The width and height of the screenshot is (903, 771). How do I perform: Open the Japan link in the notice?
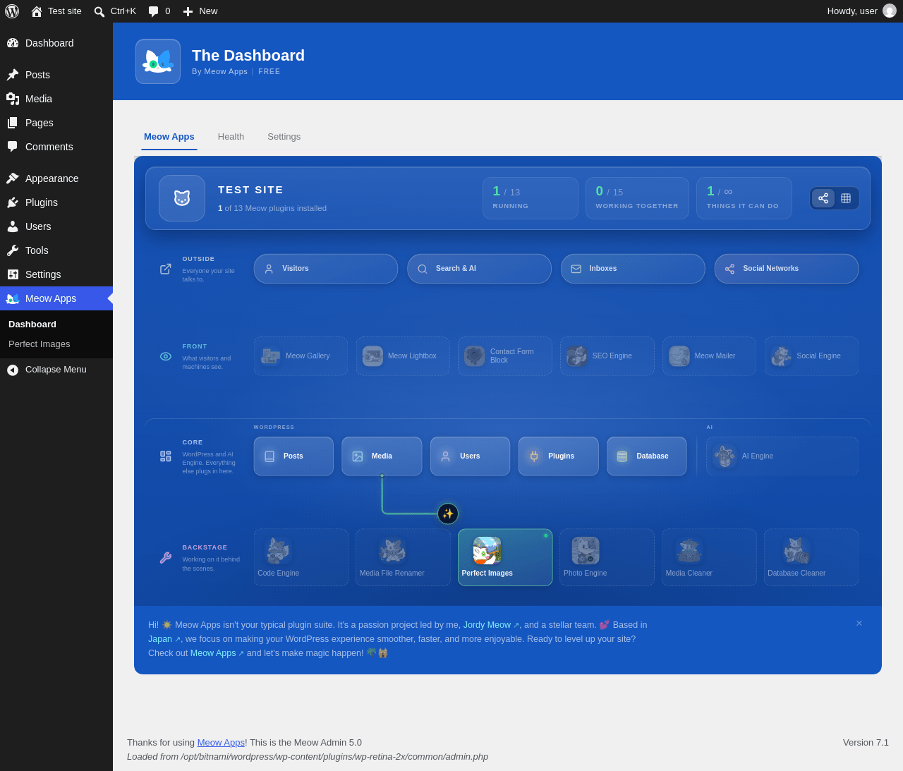(x=164, y=639)
